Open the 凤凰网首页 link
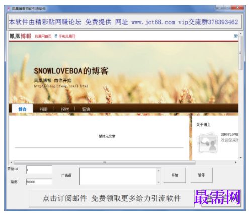This screenshot has height=213, width=250. [x=43, y=36]
